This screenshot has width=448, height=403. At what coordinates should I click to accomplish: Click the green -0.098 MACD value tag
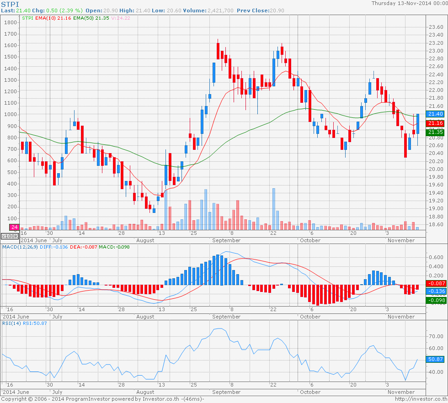click(x=434, y=300)
